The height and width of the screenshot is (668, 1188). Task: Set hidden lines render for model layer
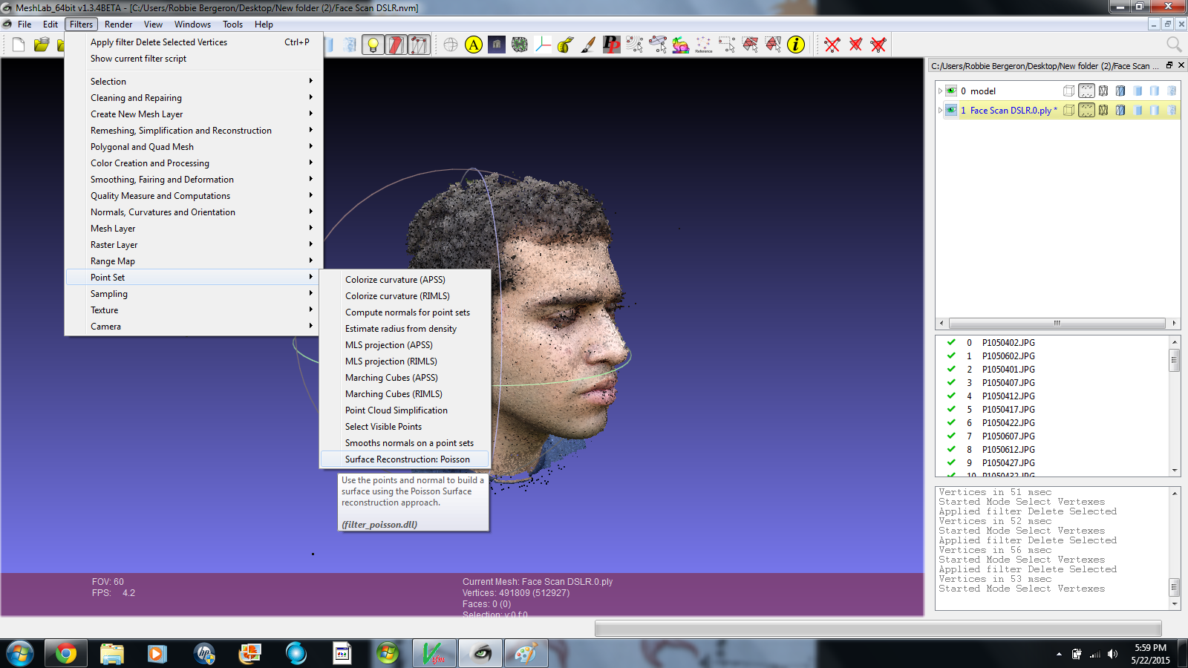tap(1120, 91)
